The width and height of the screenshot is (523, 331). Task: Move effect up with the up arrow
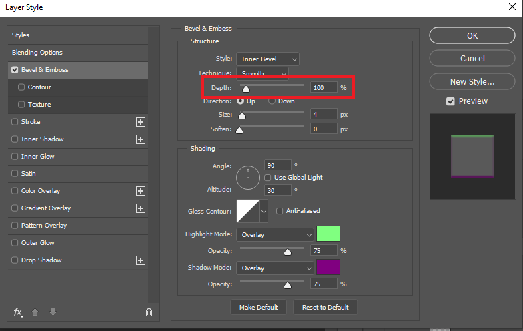coord(35,312)
